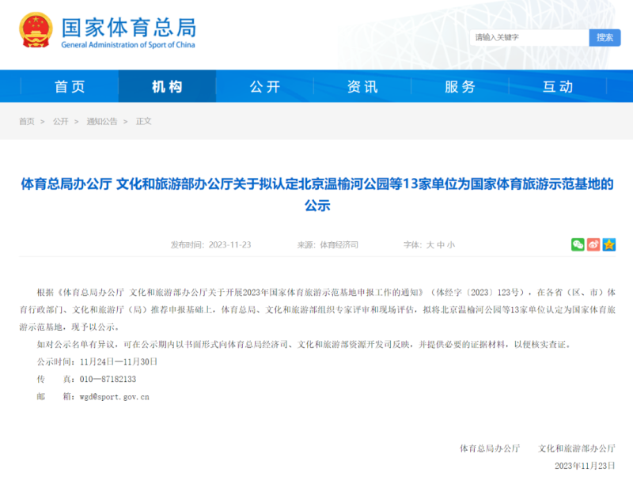Switch to the 服务 navigation tab

coord(460,87)
